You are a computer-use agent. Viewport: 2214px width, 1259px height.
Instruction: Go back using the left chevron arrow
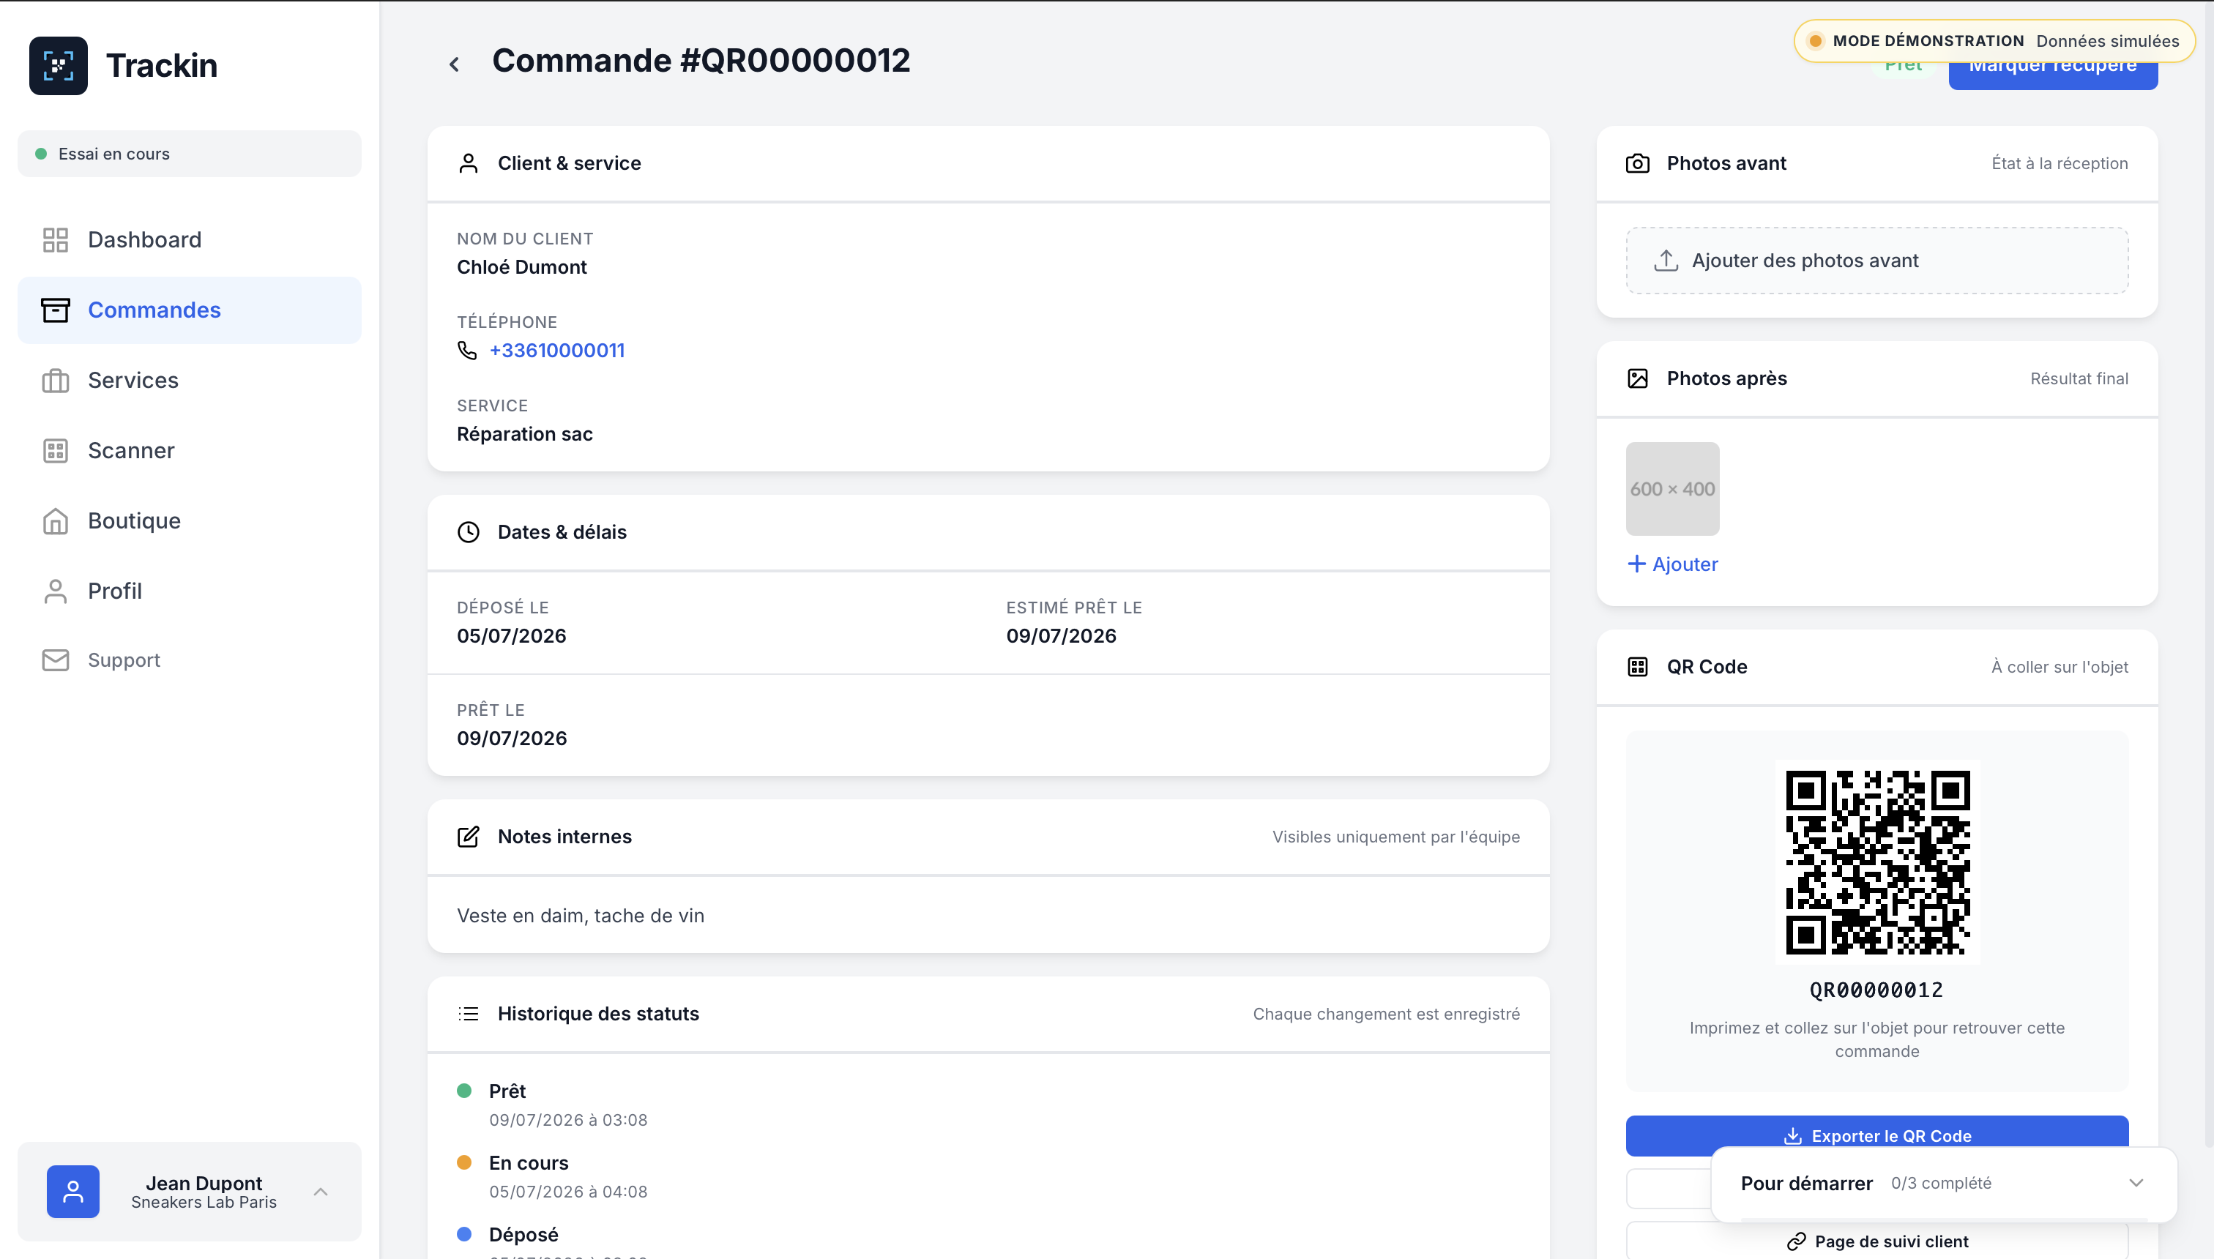coord(454,64)
